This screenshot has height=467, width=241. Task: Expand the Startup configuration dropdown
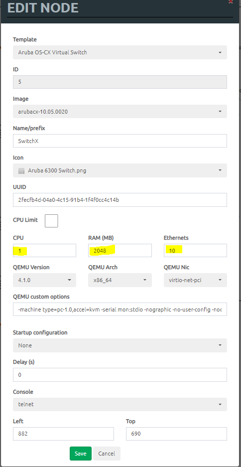coord(120,345)
